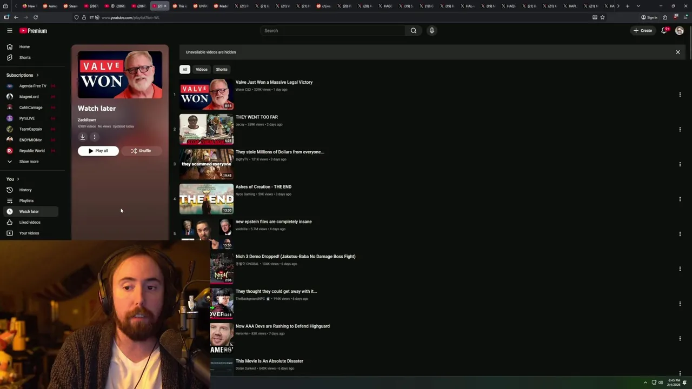
Task: Open the account avatar menu
Action: tap(680, 31)
